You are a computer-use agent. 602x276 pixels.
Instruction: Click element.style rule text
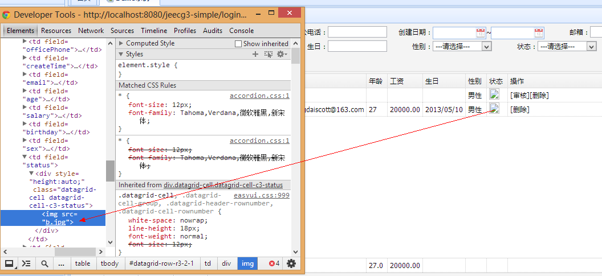click(148, 65)
